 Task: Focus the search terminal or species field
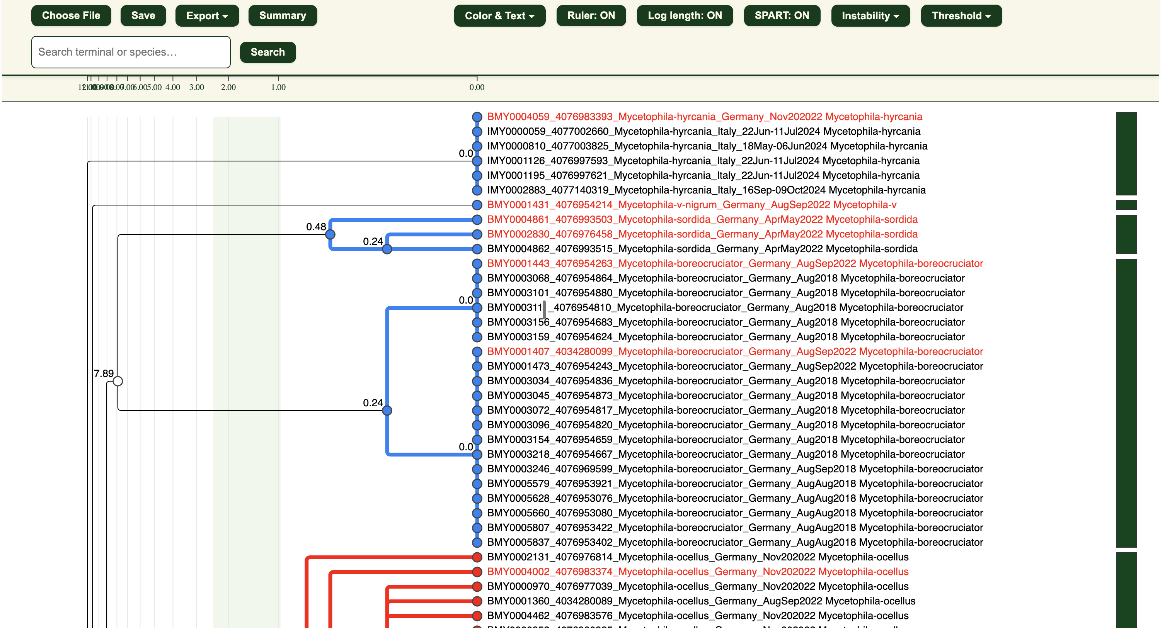[x=131, y=52]
